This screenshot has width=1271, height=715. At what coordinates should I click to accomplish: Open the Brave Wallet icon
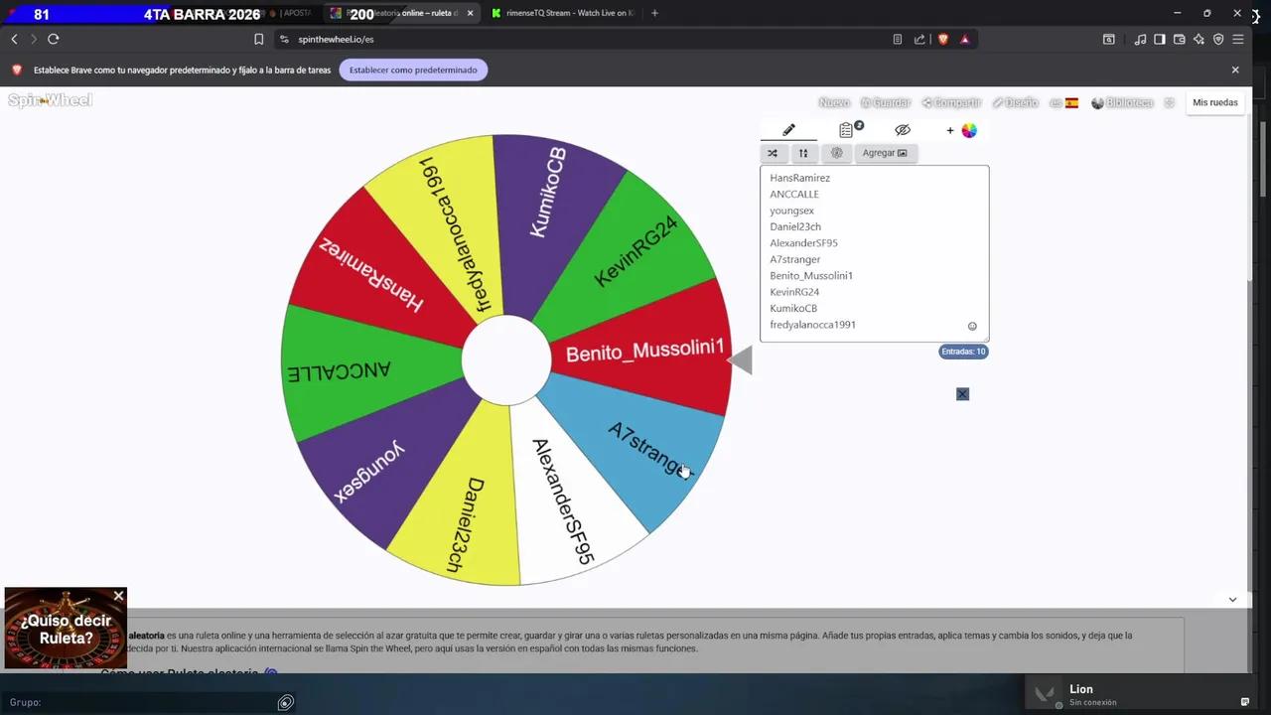point(1180,40)
